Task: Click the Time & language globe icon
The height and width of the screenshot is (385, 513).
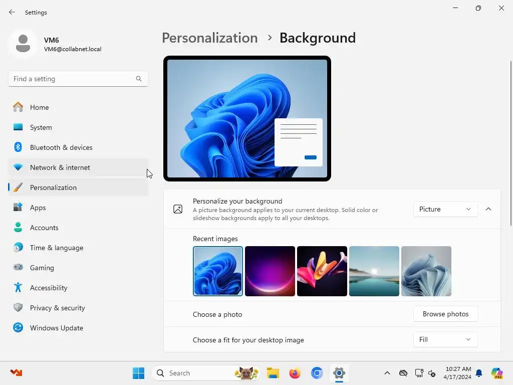Action: pyautogui.click(x=18, y=248)
